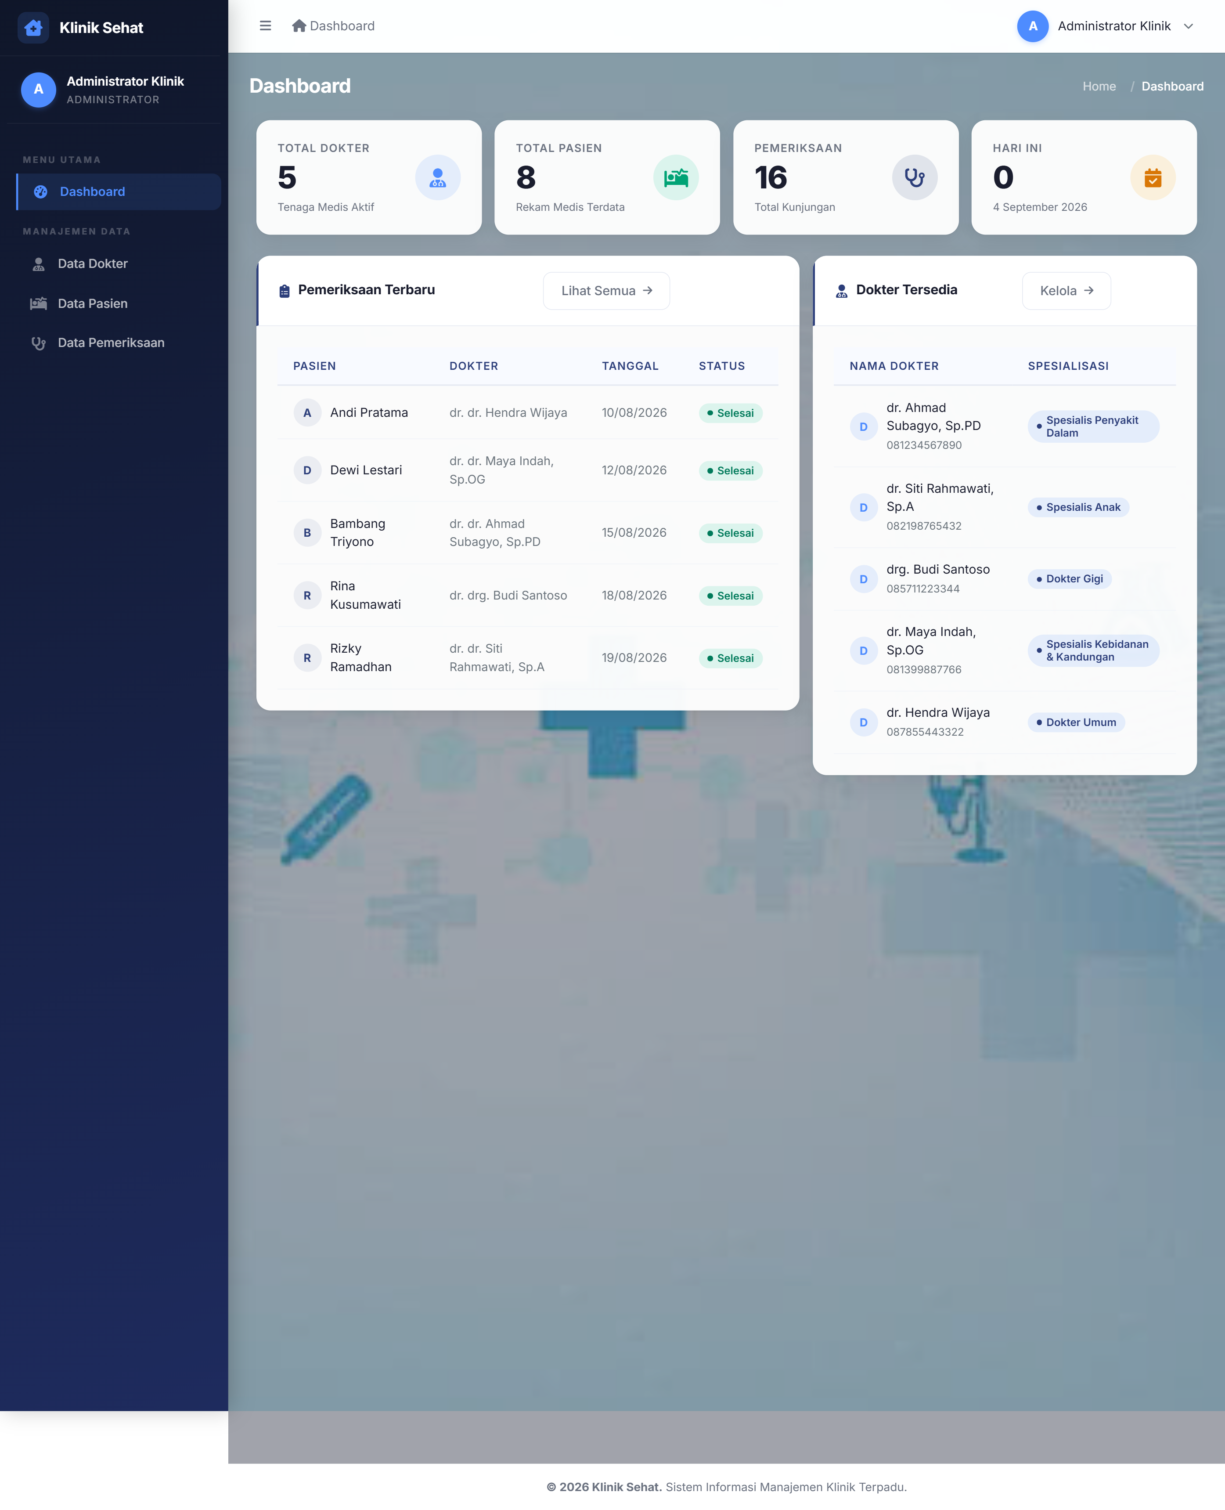Viewport: 1225px width, 1510px height.
Task: Click the Spesialis Anak badge
Action: (1078, 508)
